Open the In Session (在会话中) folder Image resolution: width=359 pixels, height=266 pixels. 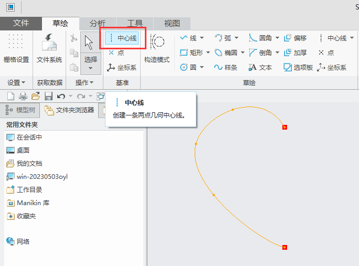24,137
